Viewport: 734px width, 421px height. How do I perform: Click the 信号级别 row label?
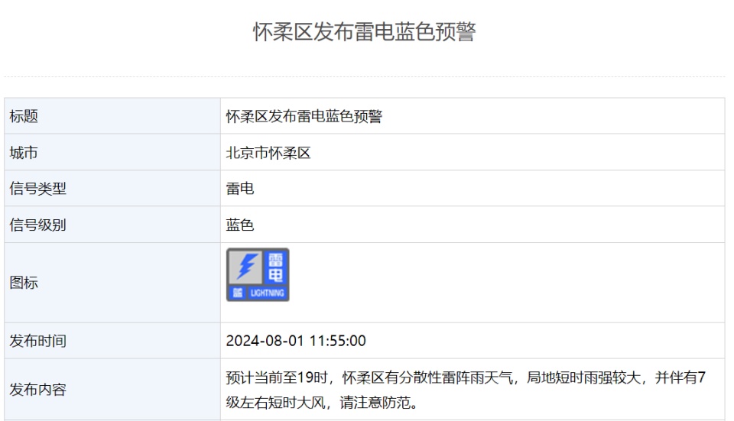pos(37,225)
